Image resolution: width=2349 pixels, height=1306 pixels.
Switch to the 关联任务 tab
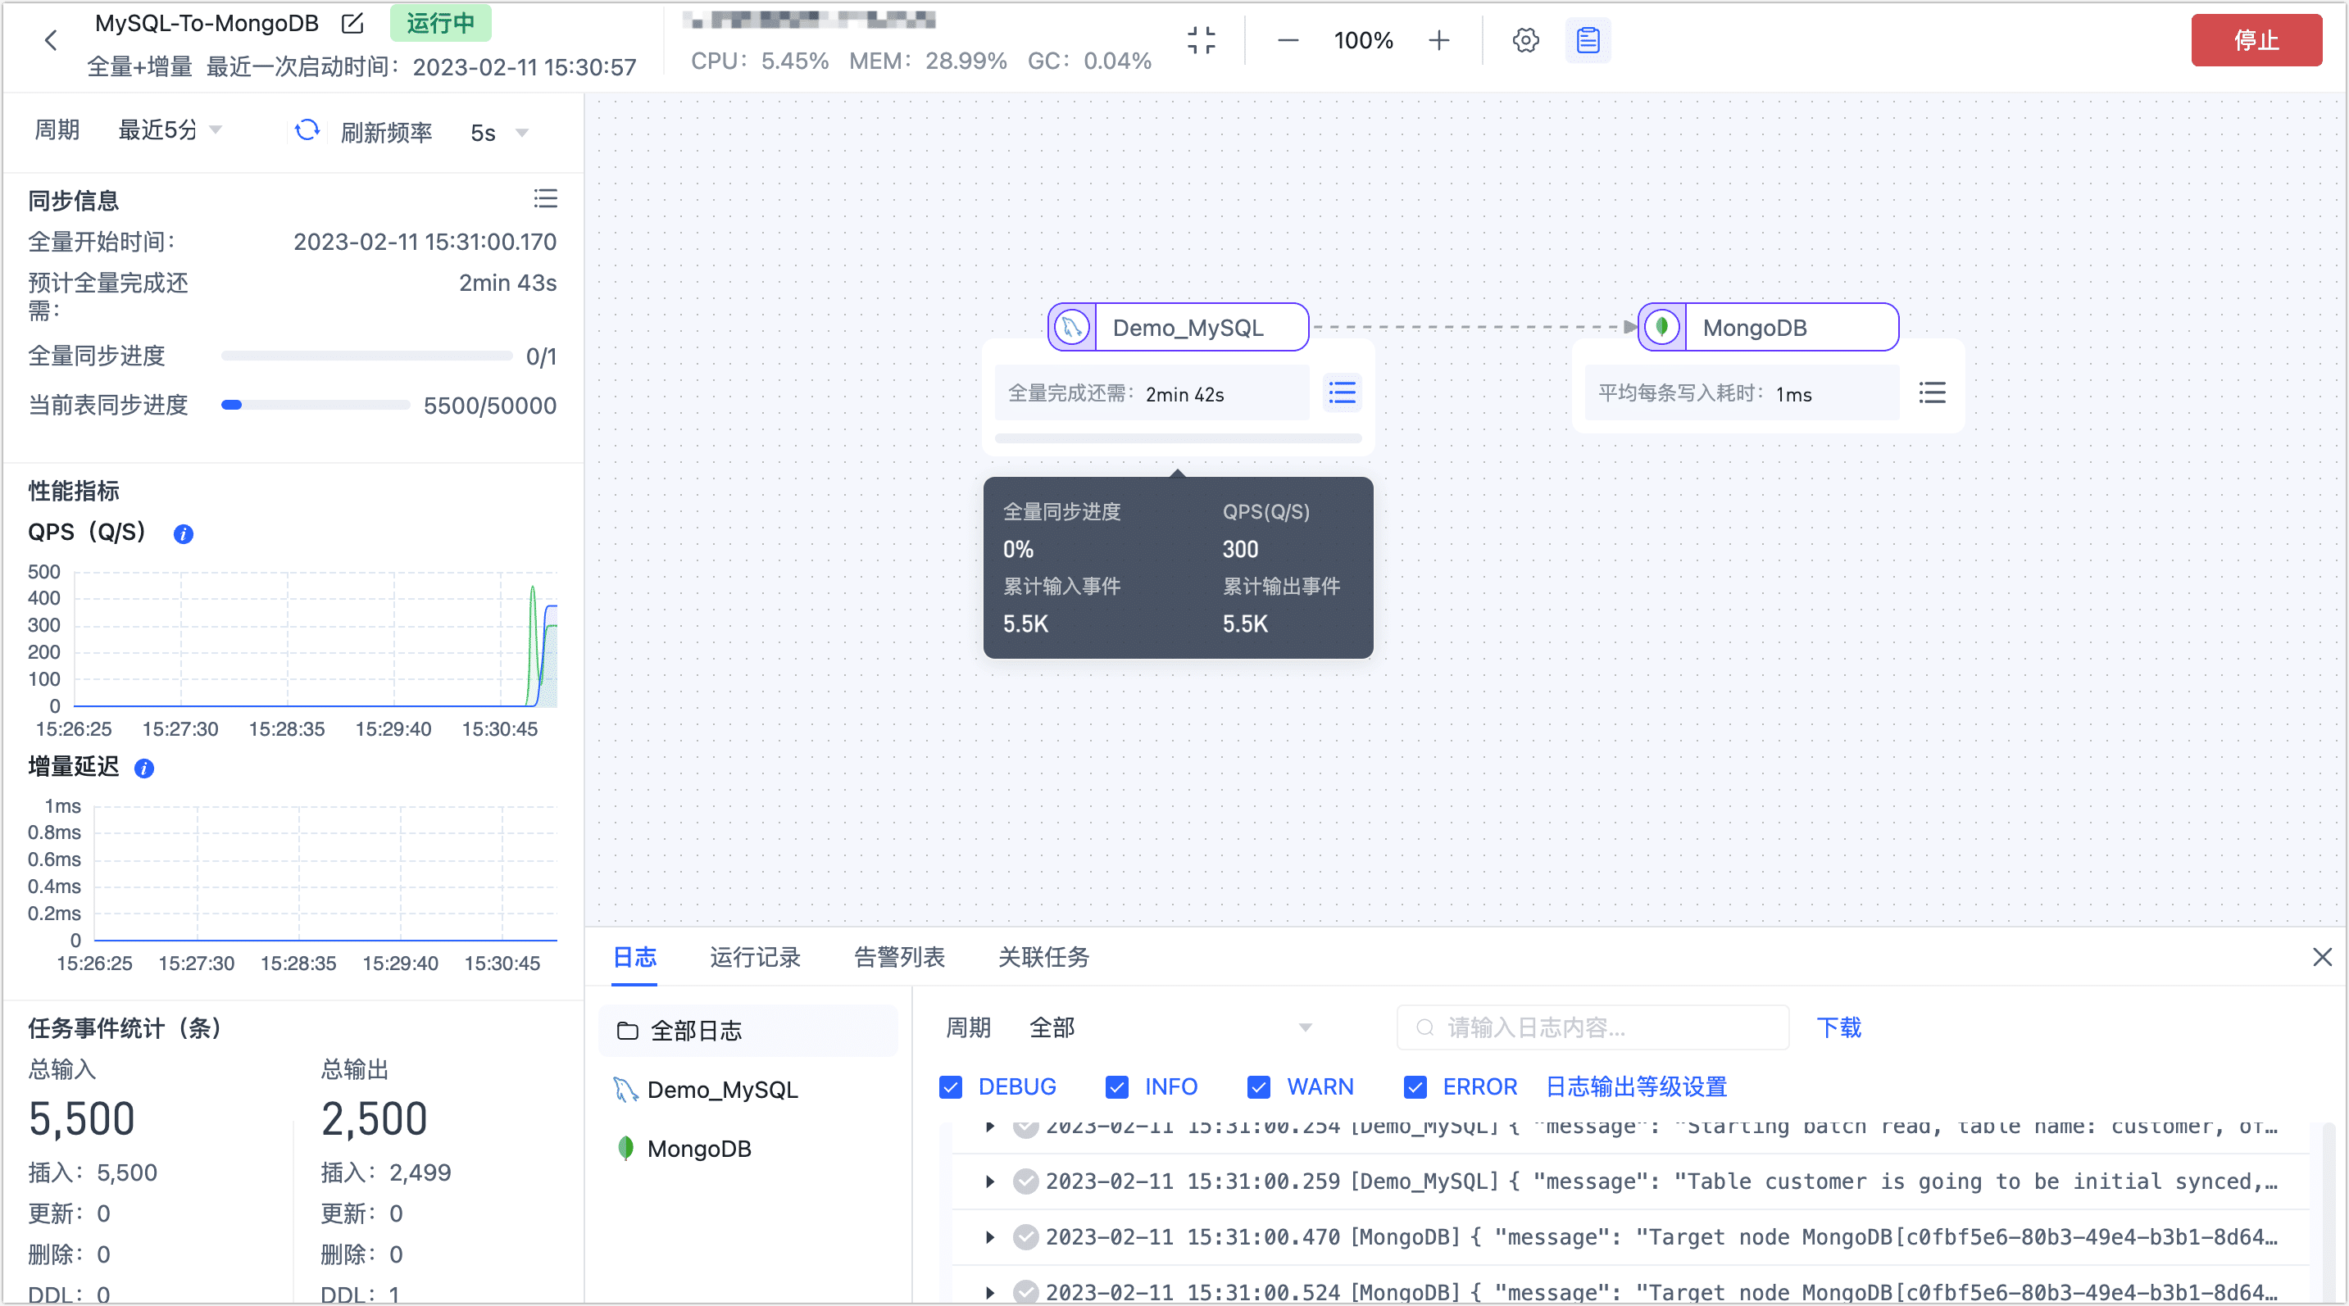(x=1044, y=956)
